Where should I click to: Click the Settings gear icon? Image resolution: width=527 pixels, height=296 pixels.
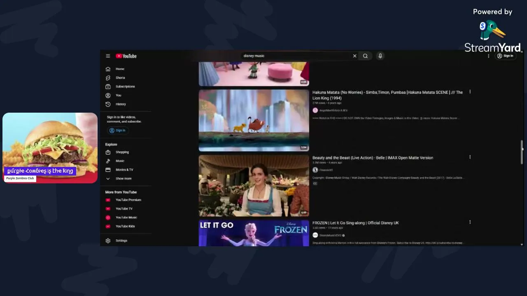pyautogui.click(x=108, y=240)
